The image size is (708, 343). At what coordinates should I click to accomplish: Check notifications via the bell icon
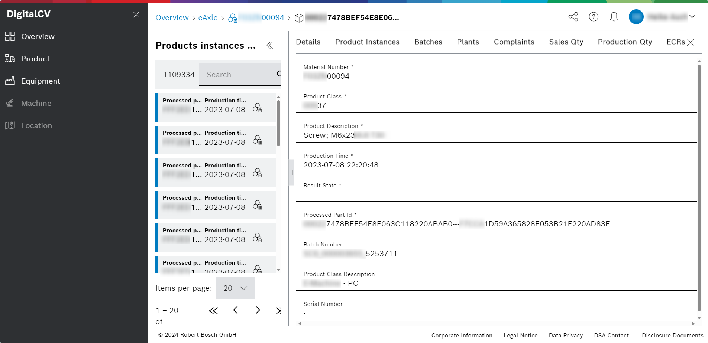614,17
